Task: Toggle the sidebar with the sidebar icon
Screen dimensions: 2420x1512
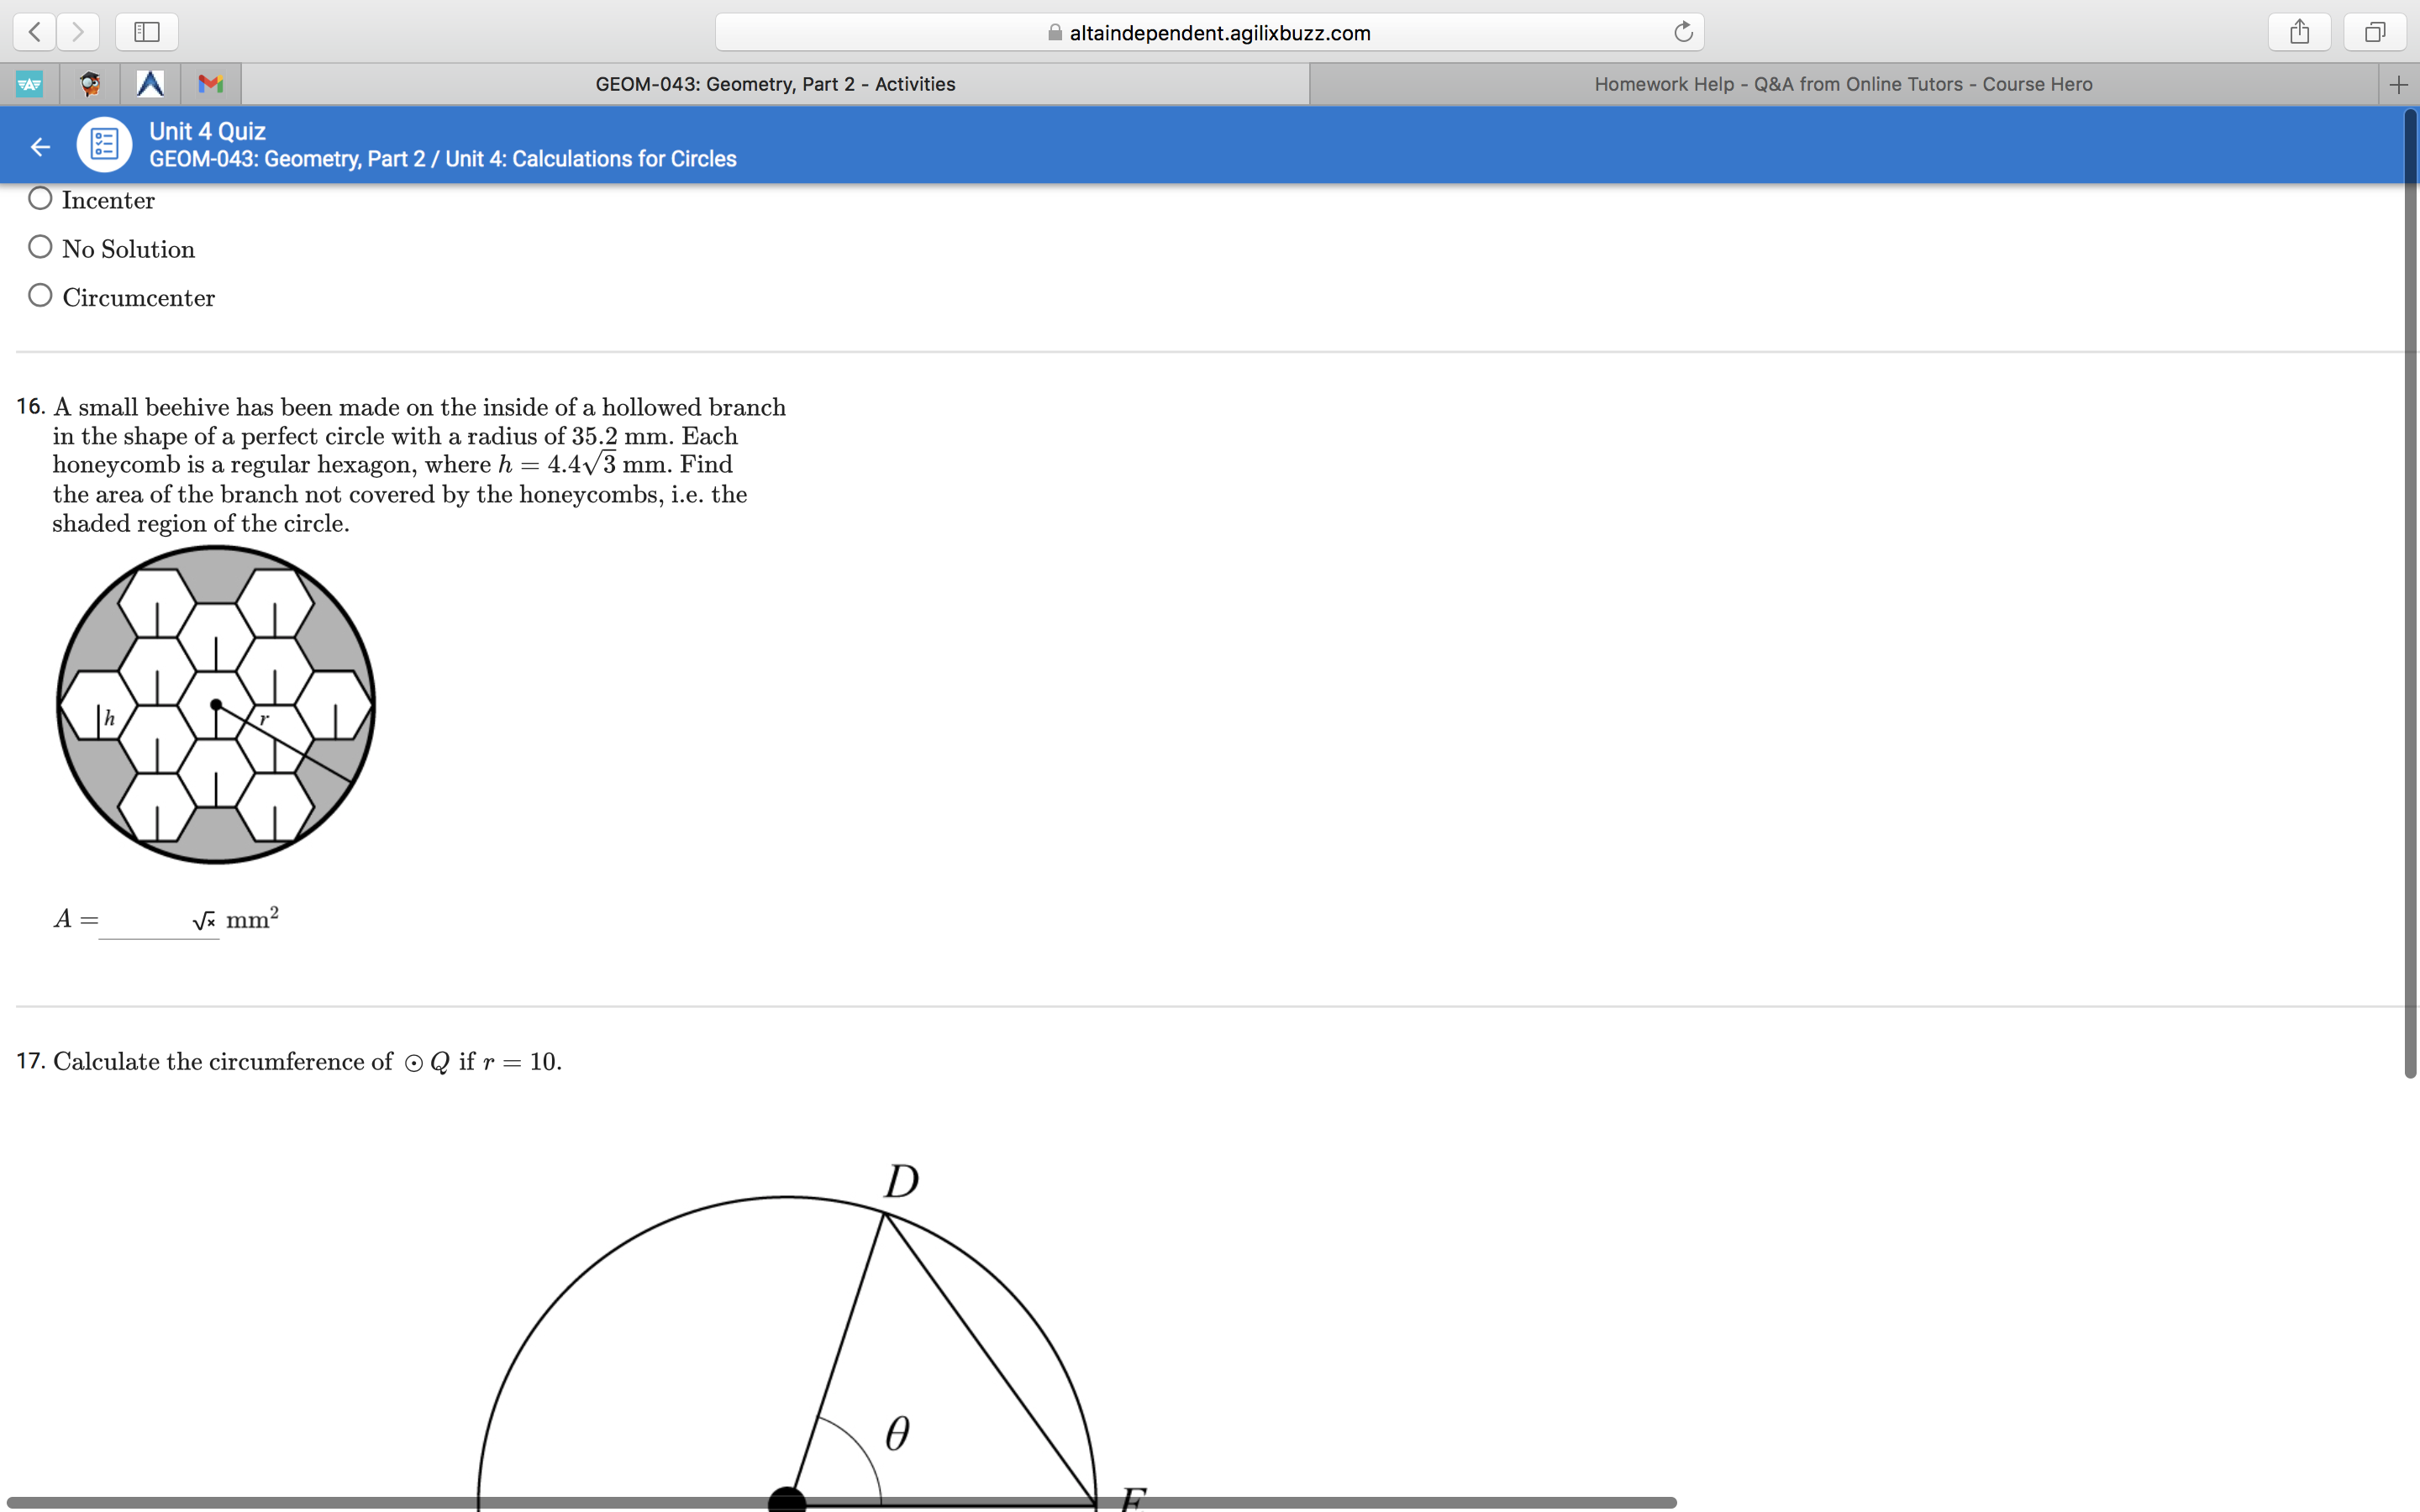Action: coord(145,31)
